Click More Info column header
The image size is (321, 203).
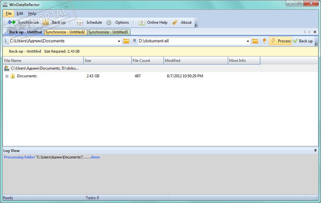click(x=244, y=61)
